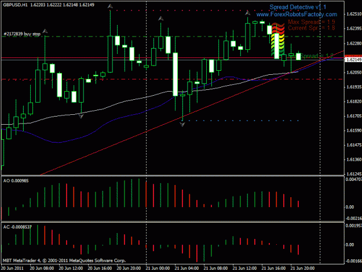Viewport: 362px width, 272px height.
Task: Click the 0.004707 AO scale value
Action: tap(353, 179)
